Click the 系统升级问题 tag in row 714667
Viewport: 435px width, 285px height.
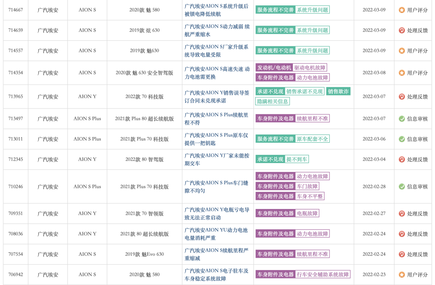(313, 10)
